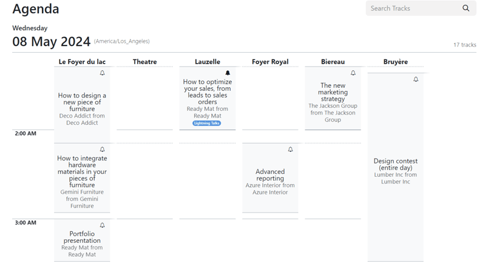
Task: Type in the Search Tracks field
Action: click(413, 8)
